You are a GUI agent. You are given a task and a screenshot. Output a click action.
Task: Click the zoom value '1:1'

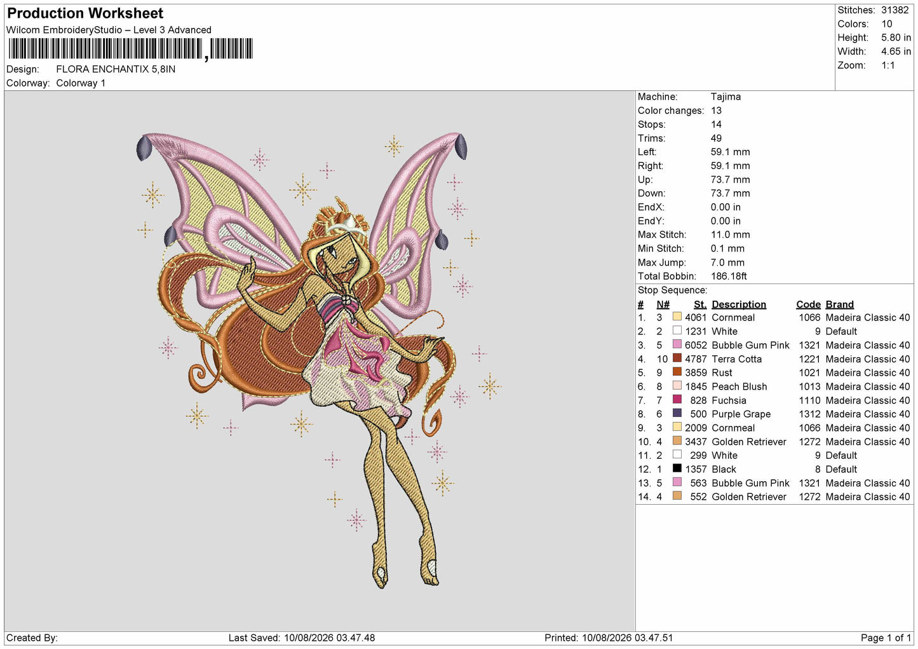[x=888, y=65]
